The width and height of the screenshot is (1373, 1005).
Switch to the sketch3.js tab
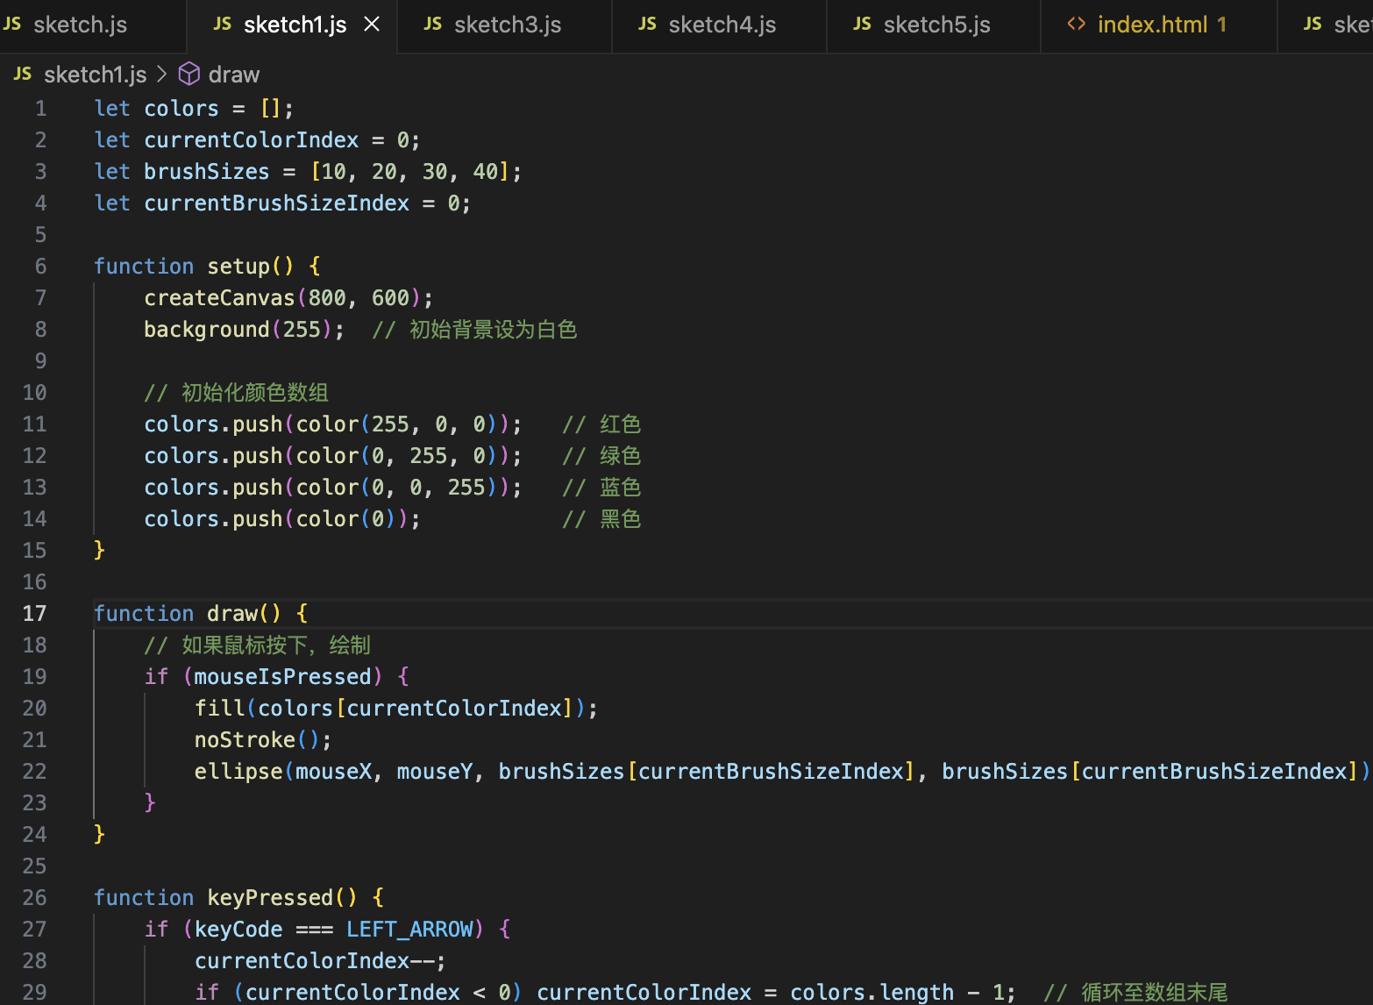(x=504, y=25)
